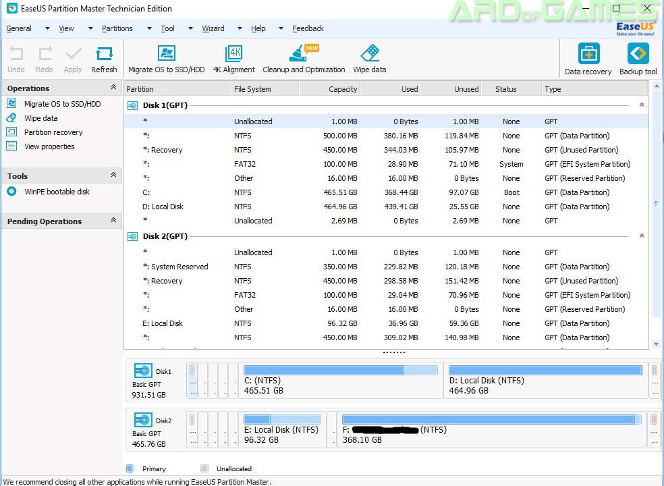Select the Disk2 icon in disk map
Viewport: 664px width, 486px height.
pyautogui.click(x=143, y=420)
